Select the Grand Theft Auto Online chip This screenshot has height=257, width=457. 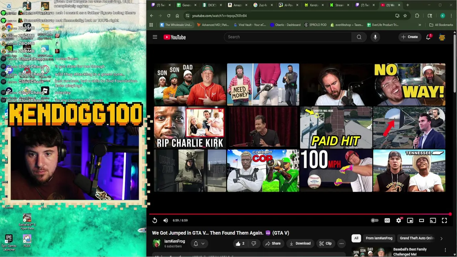click(417, 238)
